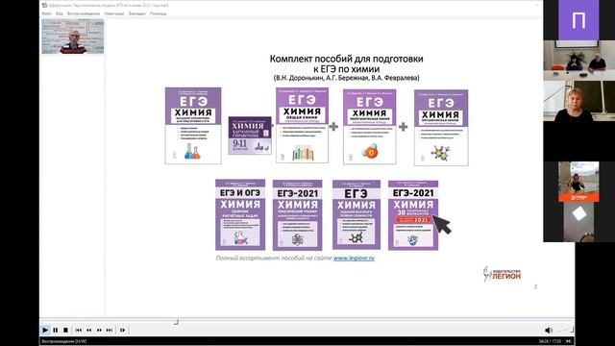Click the Химия 9-11 pocket handbook cover

coord(250,136)
